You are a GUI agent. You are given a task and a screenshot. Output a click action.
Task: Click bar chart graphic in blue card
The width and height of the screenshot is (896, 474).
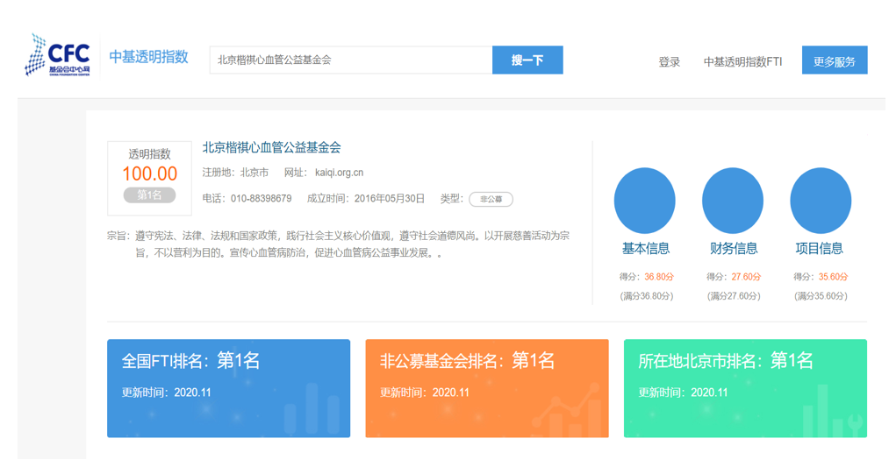click(312, 407)
